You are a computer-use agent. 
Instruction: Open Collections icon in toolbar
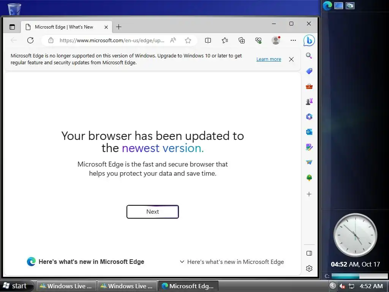(241, 40)
